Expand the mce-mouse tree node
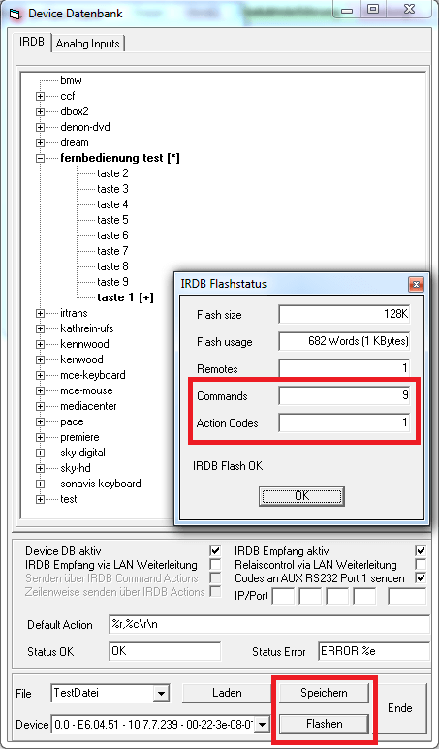 point(40,390)
